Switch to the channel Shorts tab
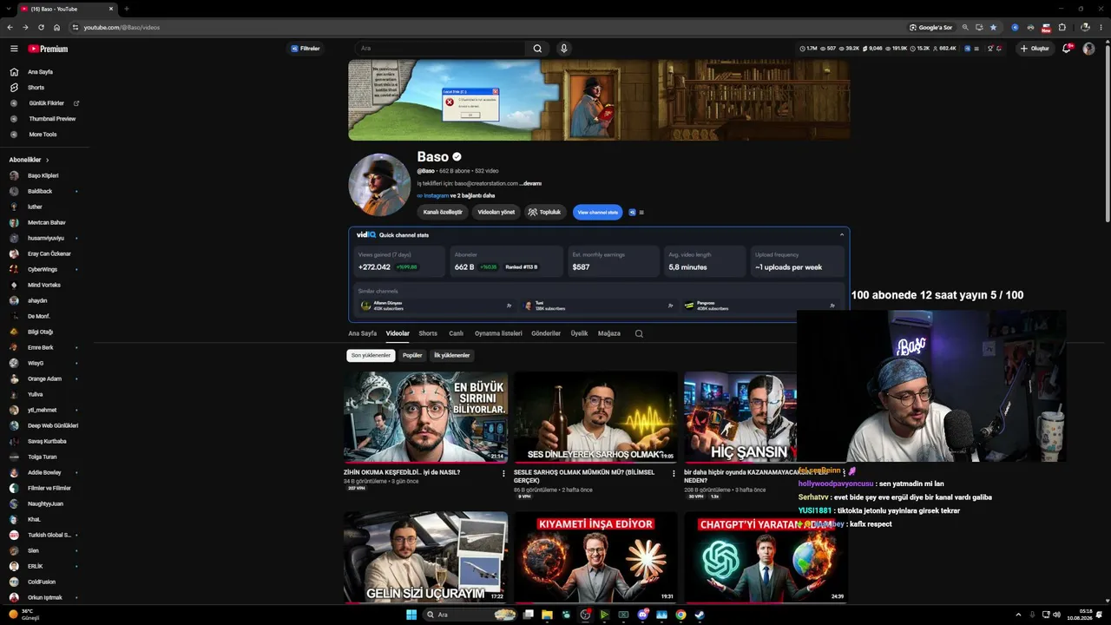 pos(428,333)
